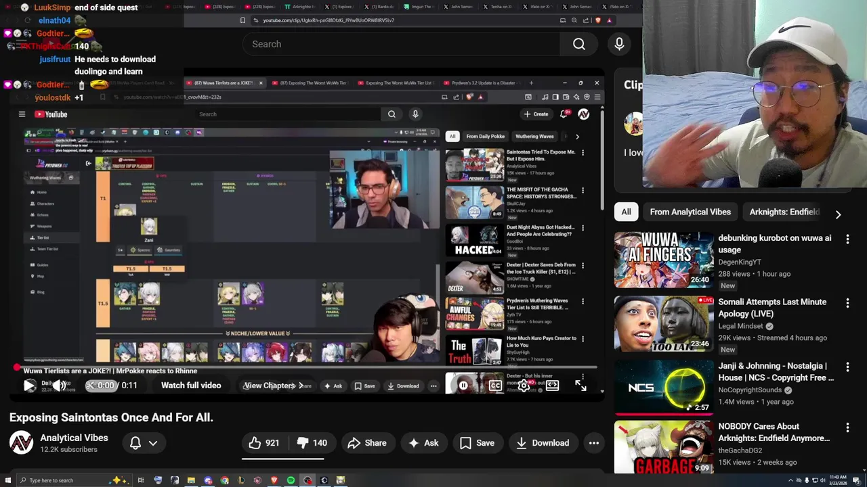Open menu for Somali Attempts Last Minute video

click(847, 303)
